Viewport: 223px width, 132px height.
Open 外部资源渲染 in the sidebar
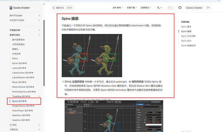point(18,44)
